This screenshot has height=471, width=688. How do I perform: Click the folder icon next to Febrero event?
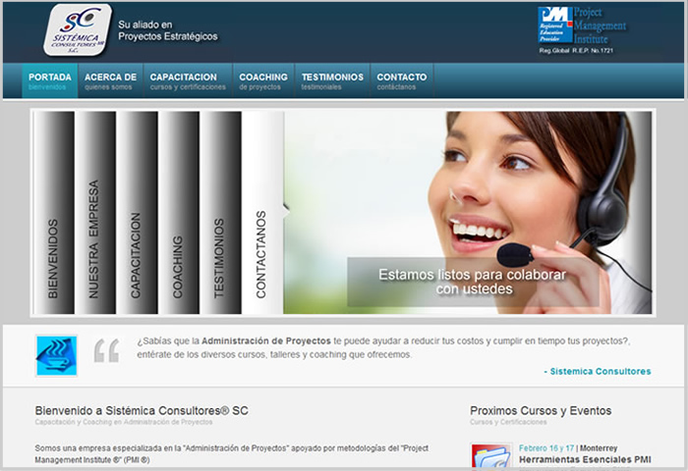(x=490, y=457)
